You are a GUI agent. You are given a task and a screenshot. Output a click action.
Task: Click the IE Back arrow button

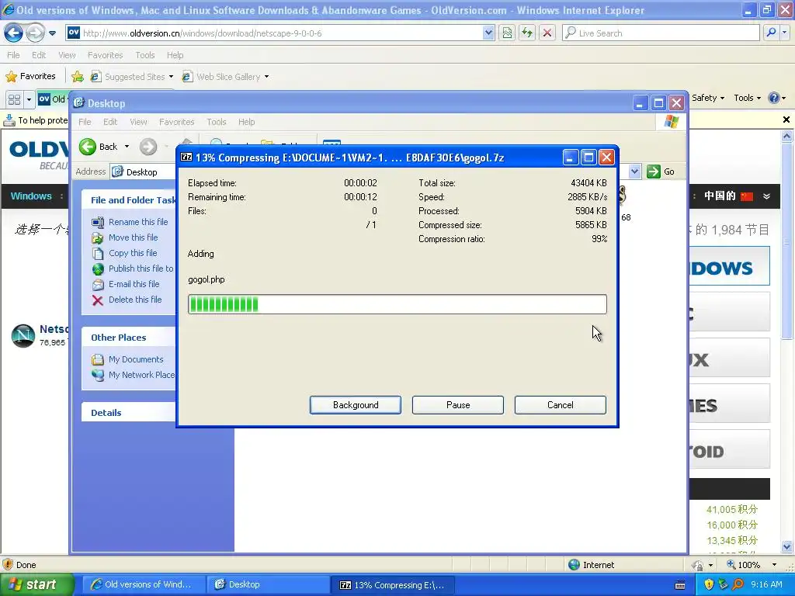click(13, 33)
